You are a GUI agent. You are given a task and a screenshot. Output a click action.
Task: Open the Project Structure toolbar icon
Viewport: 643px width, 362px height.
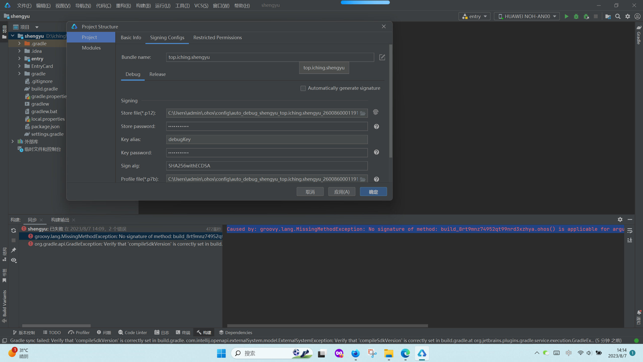click(608, 16)
